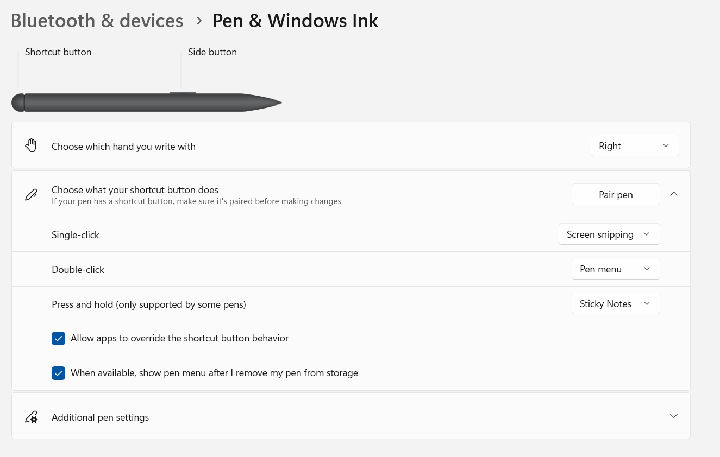The height and width of the screenshot is (457, 720).
Task: Click the breadcrumb chevron separator
Action: coord(199,21)
